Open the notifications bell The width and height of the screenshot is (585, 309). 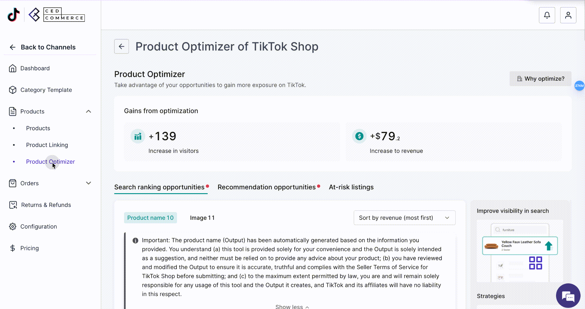tap(547, 15)
